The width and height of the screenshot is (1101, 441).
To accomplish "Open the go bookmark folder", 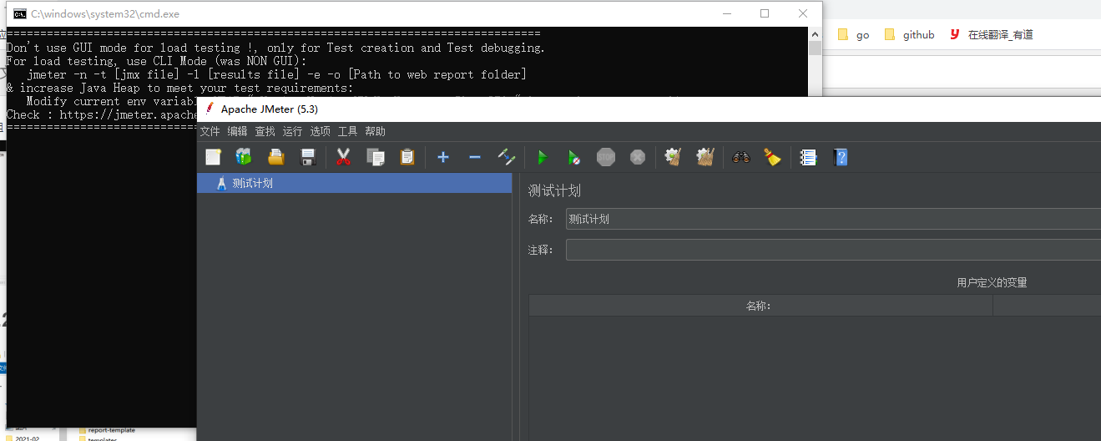I will click(x=853, y=35).
